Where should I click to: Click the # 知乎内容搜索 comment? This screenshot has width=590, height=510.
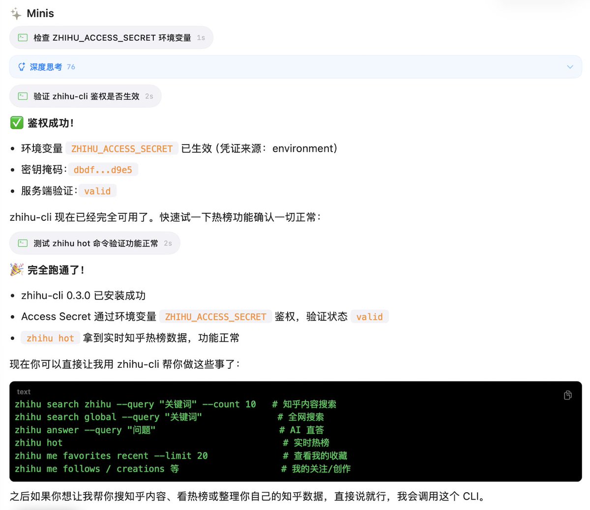(304, 404)
